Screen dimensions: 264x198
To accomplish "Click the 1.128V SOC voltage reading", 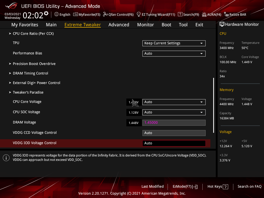I will pyautogui.click(x=134, y=112).
